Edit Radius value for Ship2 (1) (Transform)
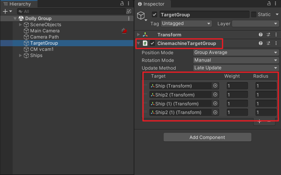Image resolution: width=281 pixels, height=175 pixels. [x=266, y=112]
